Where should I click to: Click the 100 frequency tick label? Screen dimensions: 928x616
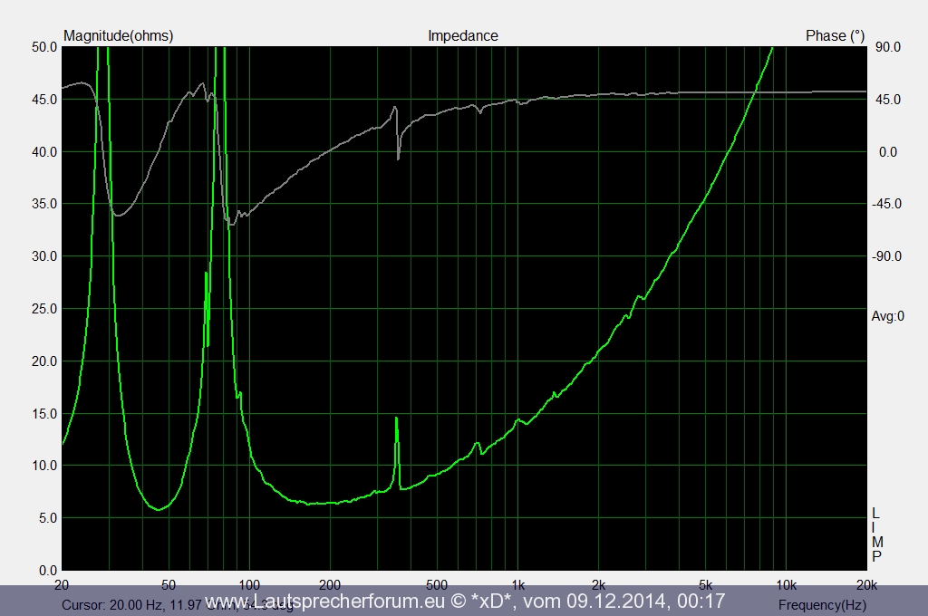tap(249, 584)
